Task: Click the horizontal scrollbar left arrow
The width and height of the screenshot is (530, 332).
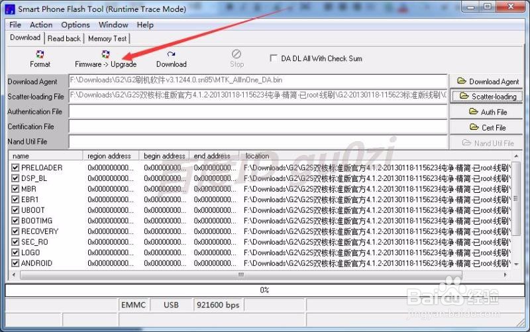Action: click(13, 275)
